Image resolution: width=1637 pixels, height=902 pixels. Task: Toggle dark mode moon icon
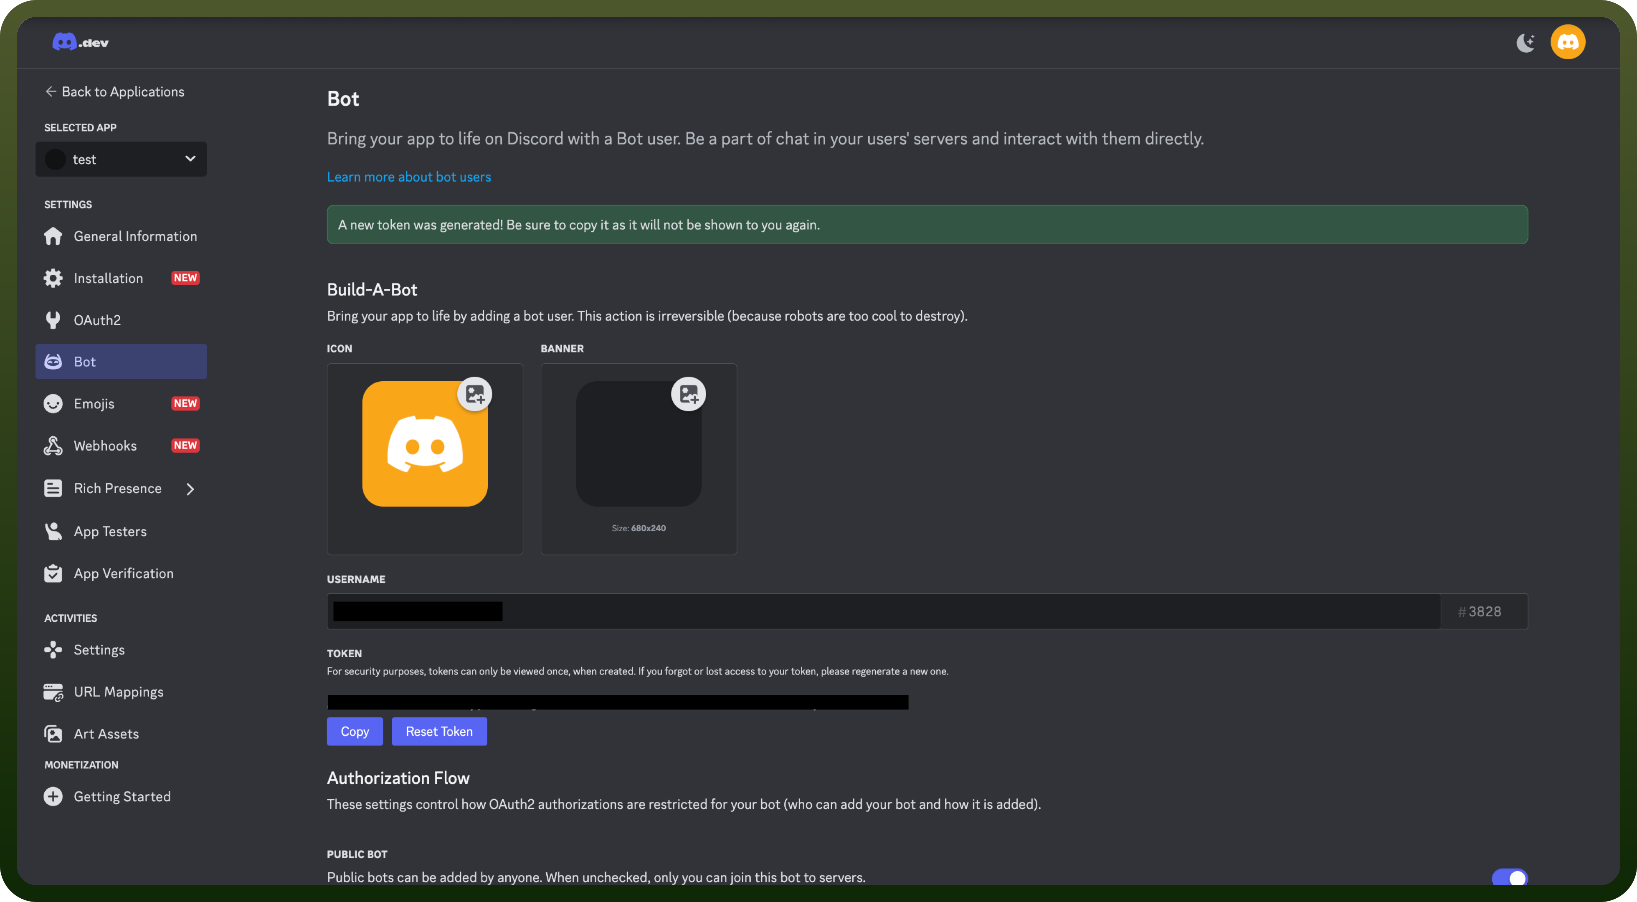point(1525,43)
